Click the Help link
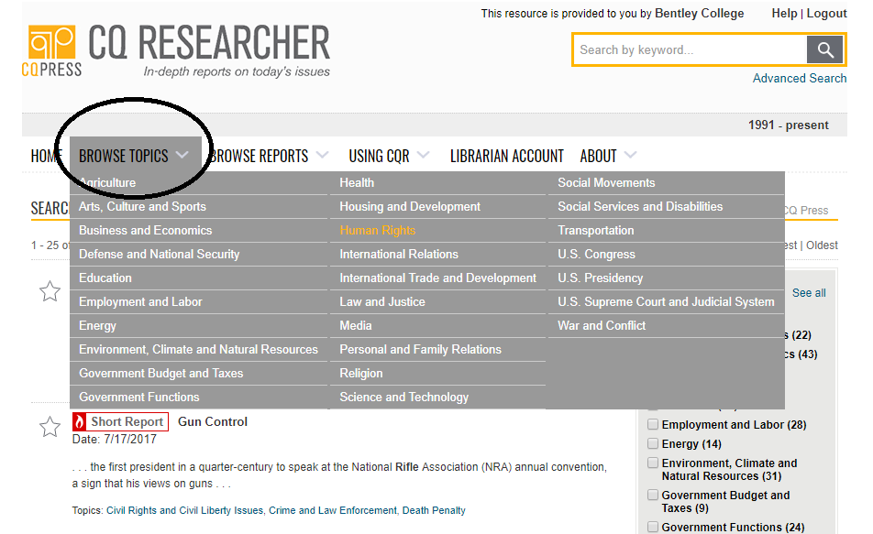 (x=784, y=13)
